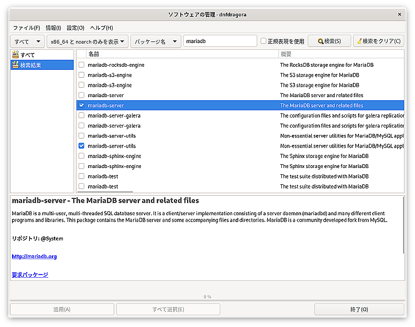Click the broom 検索をクリア(C) button

tap(378, 41)
